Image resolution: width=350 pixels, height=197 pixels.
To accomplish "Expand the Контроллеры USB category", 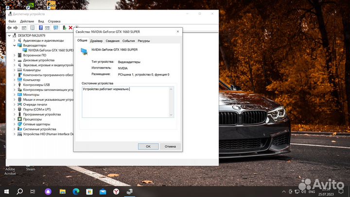I will tap(14, 85).
